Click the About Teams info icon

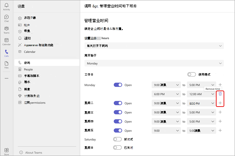(x=21, y=152)
